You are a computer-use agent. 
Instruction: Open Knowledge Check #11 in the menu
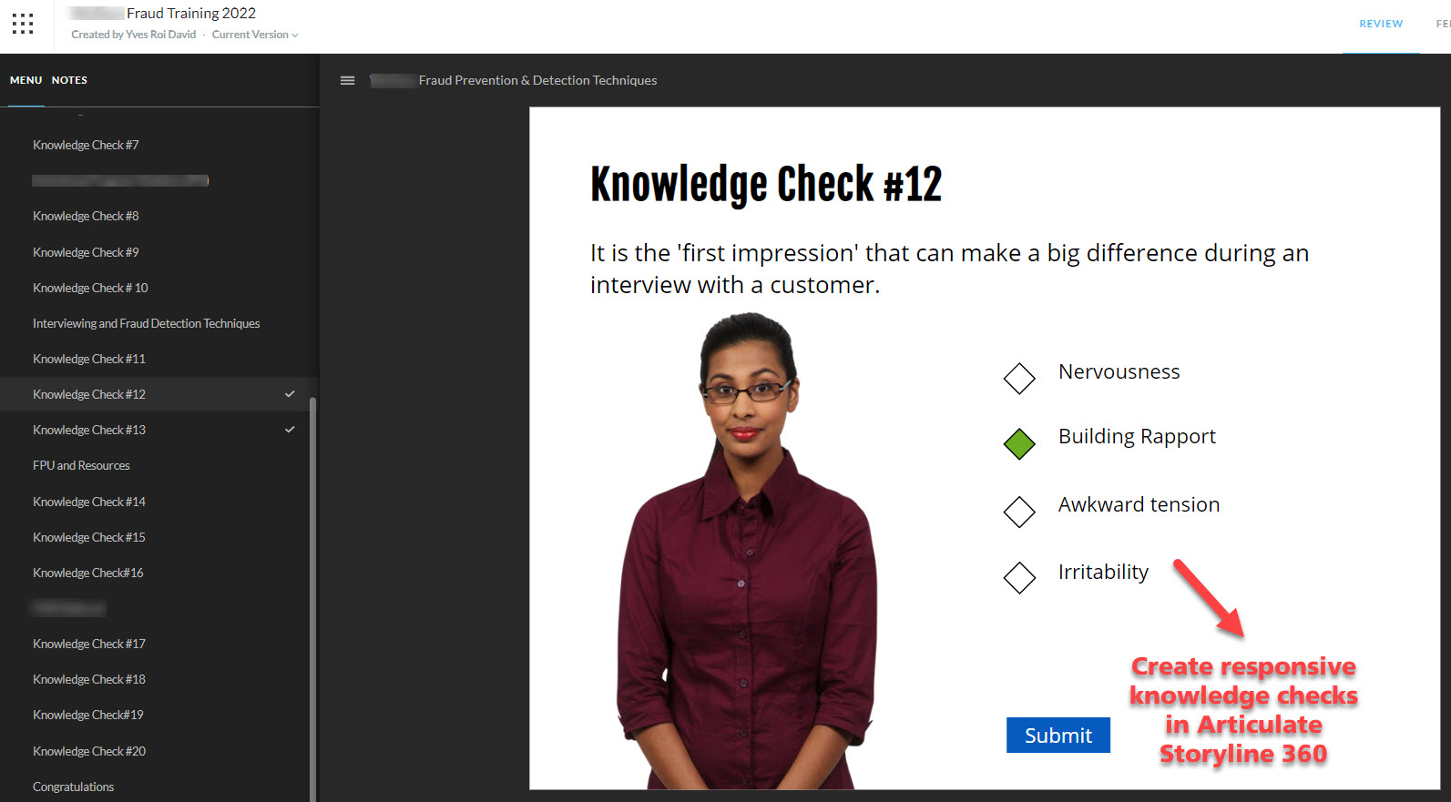89,359
